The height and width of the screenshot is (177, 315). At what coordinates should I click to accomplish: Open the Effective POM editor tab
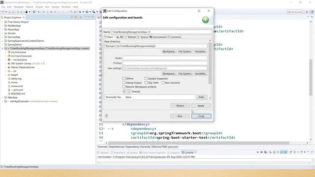[159, 147]
